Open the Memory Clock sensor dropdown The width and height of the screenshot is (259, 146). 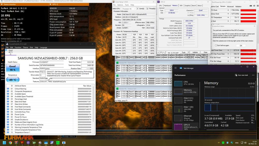(x=228, y=14)
